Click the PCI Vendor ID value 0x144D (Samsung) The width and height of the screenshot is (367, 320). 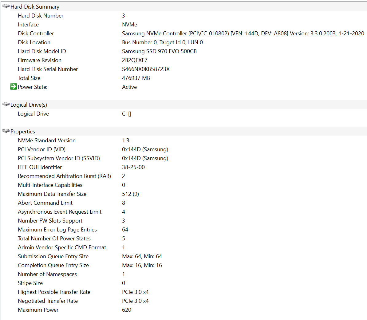point(145,149)
